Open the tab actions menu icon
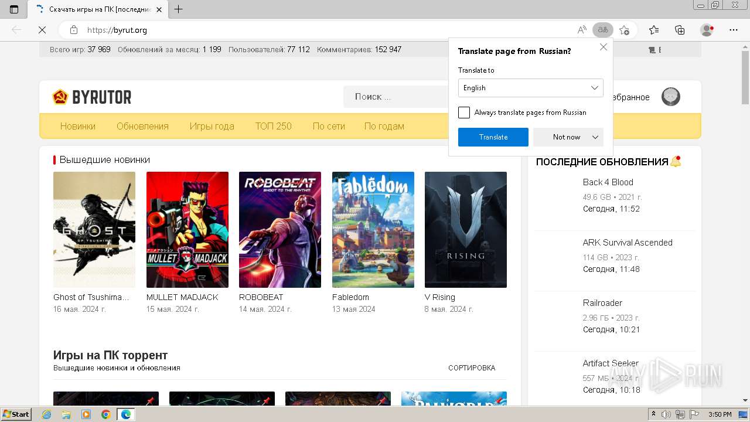Viewport: 750px width, 422px height. [x=14, y=9]
